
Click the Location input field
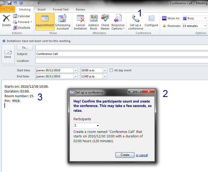122,61
